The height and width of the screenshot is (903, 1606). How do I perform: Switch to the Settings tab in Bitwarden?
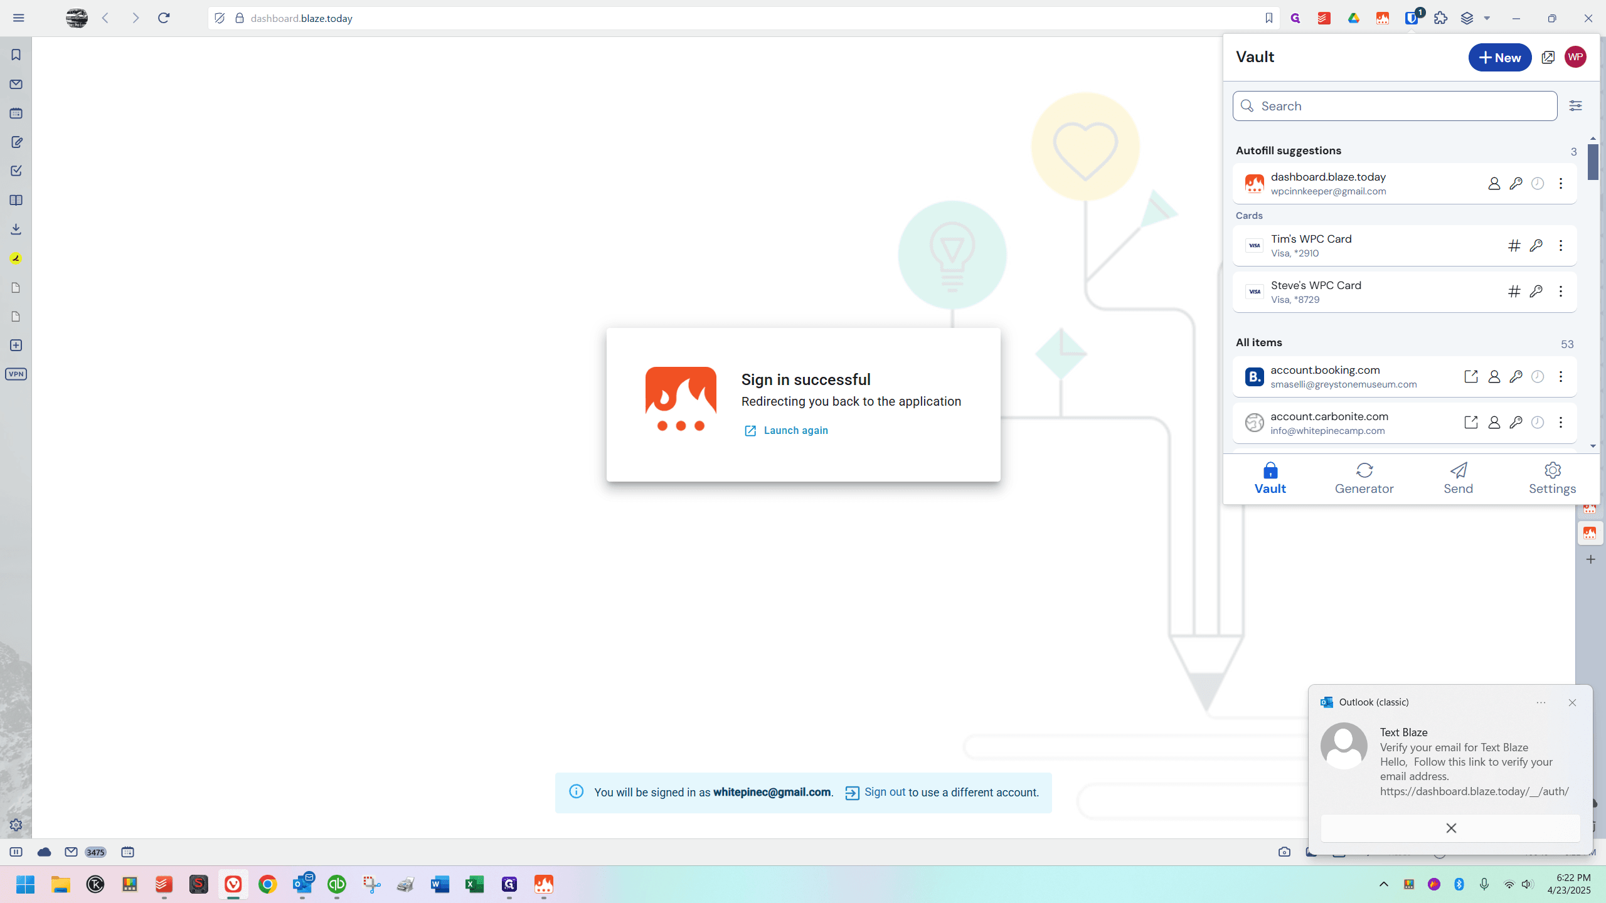click(1553, 479)
